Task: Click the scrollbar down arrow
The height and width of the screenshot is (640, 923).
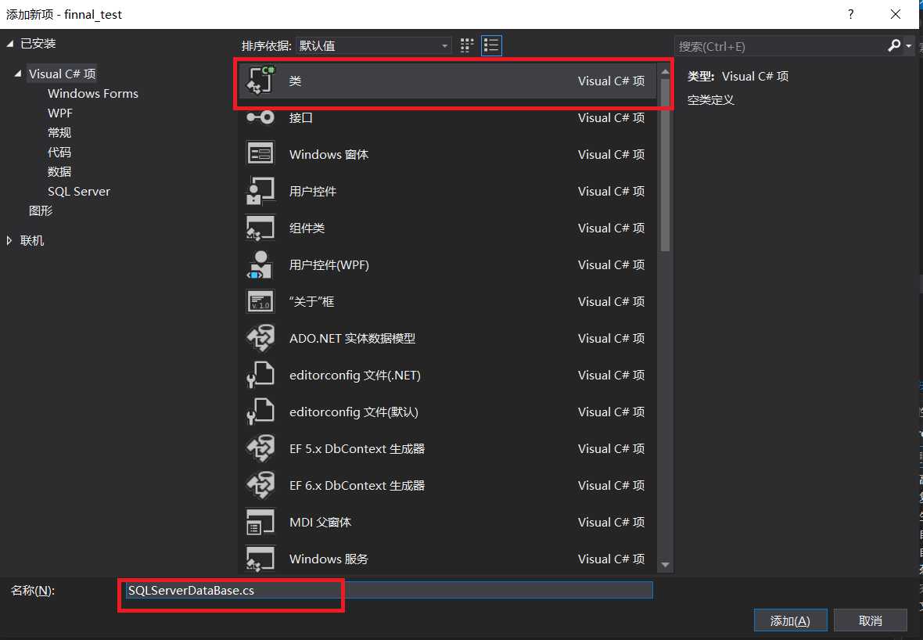Action: (x=665, y=565)
